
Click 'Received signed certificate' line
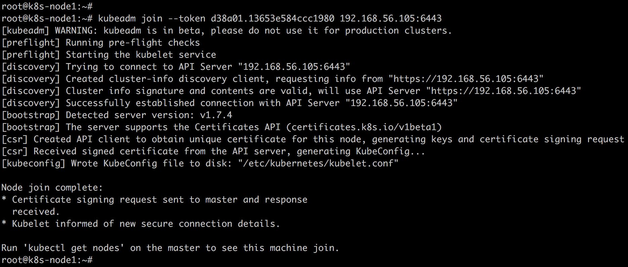pyautogui.click(x=213, y=151)
